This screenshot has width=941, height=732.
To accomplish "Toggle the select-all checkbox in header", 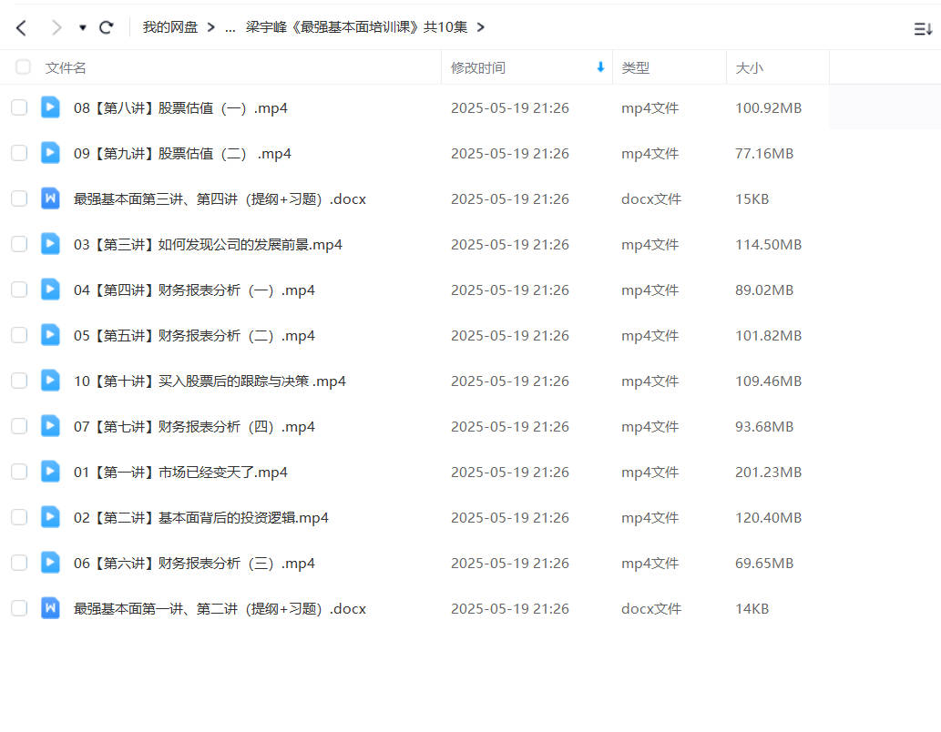I will [x=23, y=67].
